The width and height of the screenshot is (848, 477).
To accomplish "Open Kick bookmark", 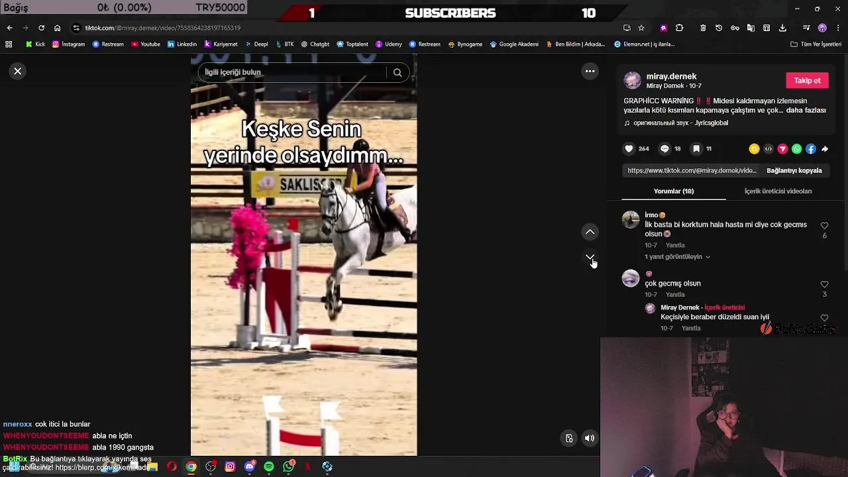I will coord(35,44).
